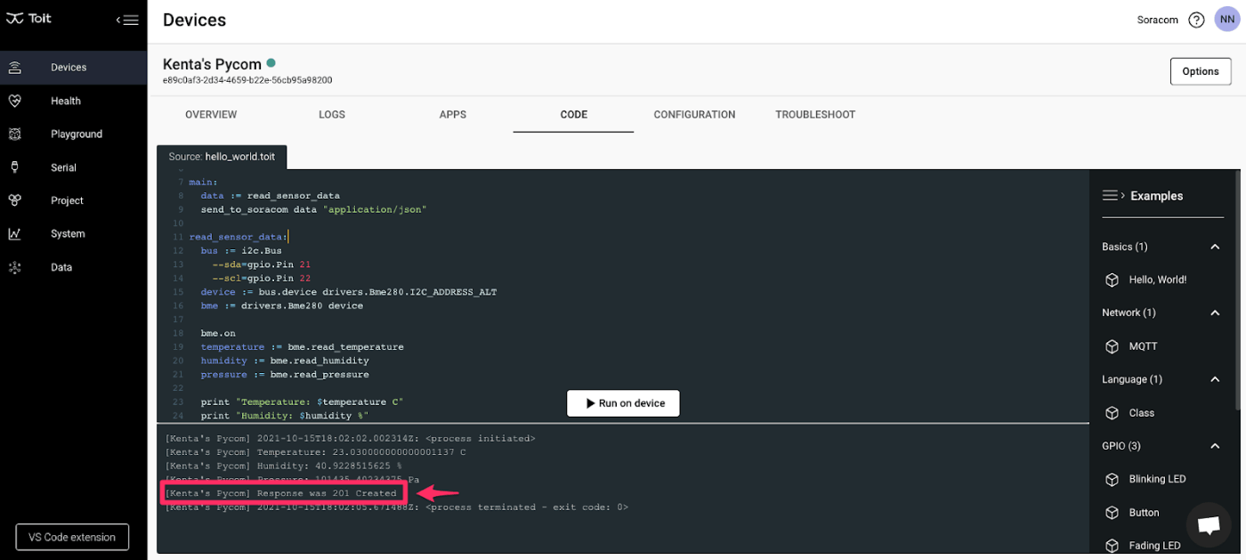Open Devices icon in sidebar
Image resolution: width=1246 pixels, height=560 pixels.
(x=15, y=67)
